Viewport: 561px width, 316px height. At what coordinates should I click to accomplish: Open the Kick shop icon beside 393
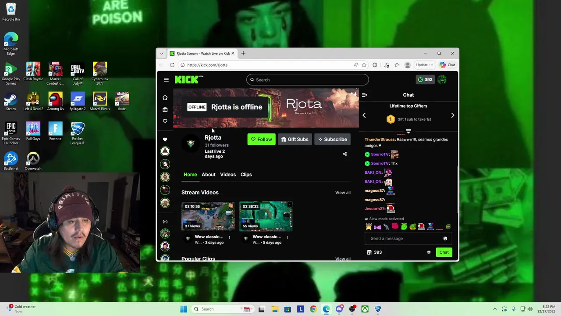coord(369,252)
